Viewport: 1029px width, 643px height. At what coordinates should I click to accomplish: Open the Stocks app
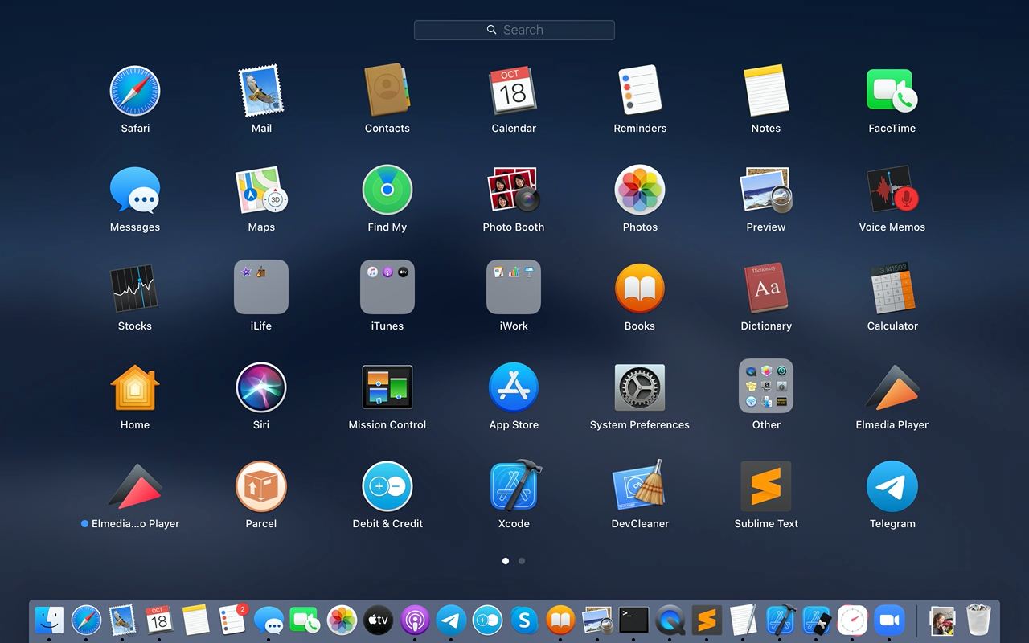[135, 289]
